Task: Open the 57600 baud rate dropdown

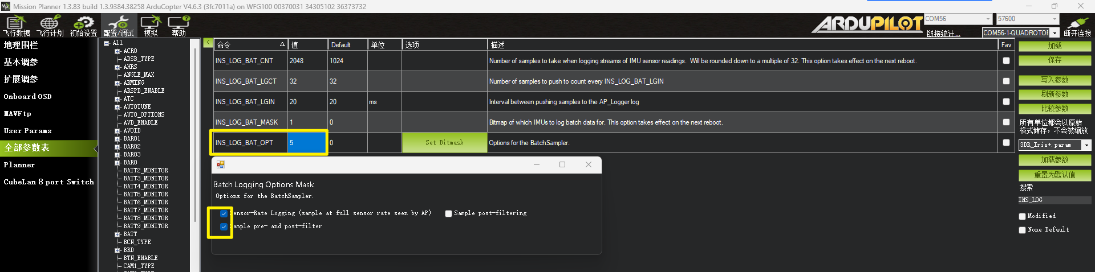Action: (x=1055, y=19)
